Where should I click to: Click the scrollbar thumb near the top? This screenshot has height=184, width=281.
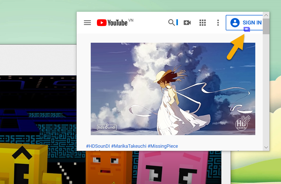click(x=266, y=27)
